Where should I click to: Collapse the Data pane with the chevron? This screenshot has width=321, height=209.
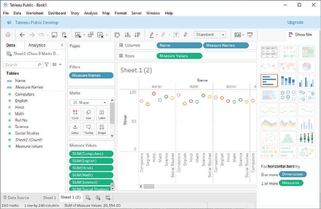[x=62, y=45]
